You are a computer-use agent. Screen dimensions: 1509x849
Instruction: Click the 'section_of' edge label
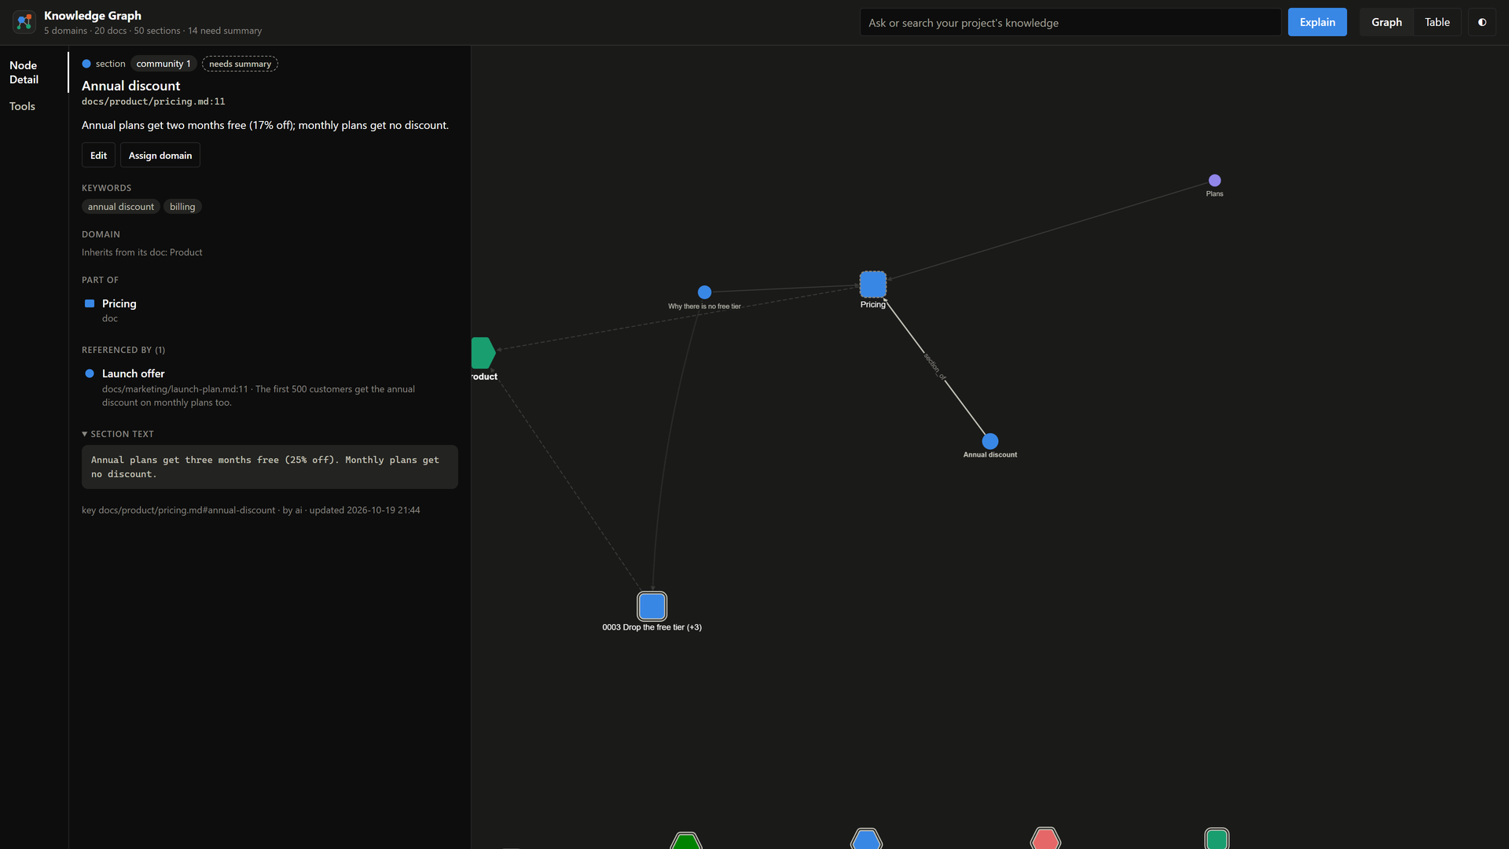click(x=934, y=366)
